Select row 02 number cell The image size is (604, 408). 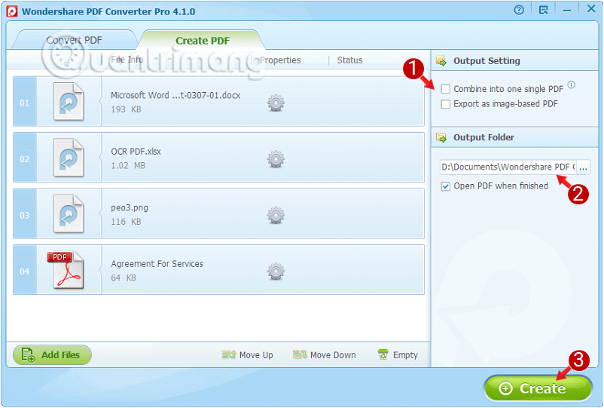click(25, 158)
